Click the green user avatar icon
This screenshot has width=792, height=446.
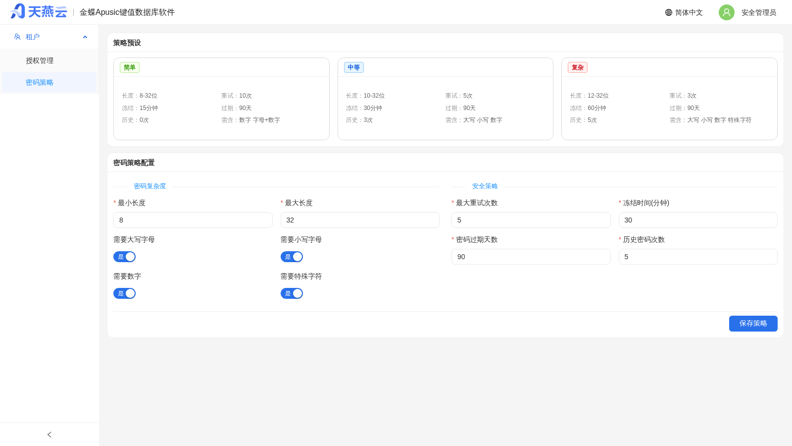[727, 12]
